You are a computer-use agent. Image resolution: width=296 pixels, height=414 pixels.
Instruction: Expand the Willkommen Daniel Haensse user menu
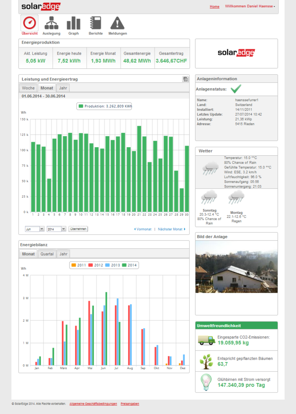pyautogui.click(x=250, y=6)
